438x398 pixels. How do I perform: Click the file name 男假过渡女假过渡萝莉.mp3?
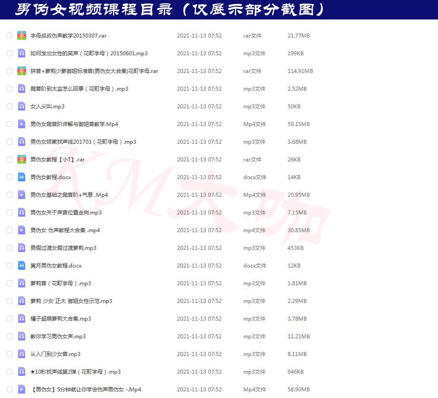point(63,248)
